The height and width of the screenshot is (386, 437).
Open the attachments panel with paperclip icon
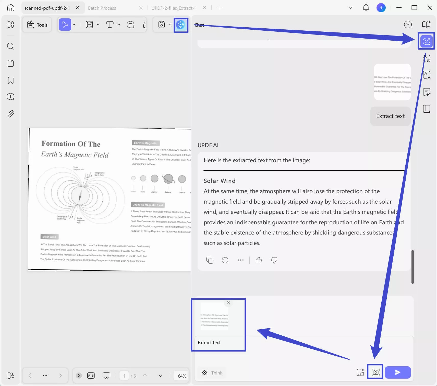(10, 114)
